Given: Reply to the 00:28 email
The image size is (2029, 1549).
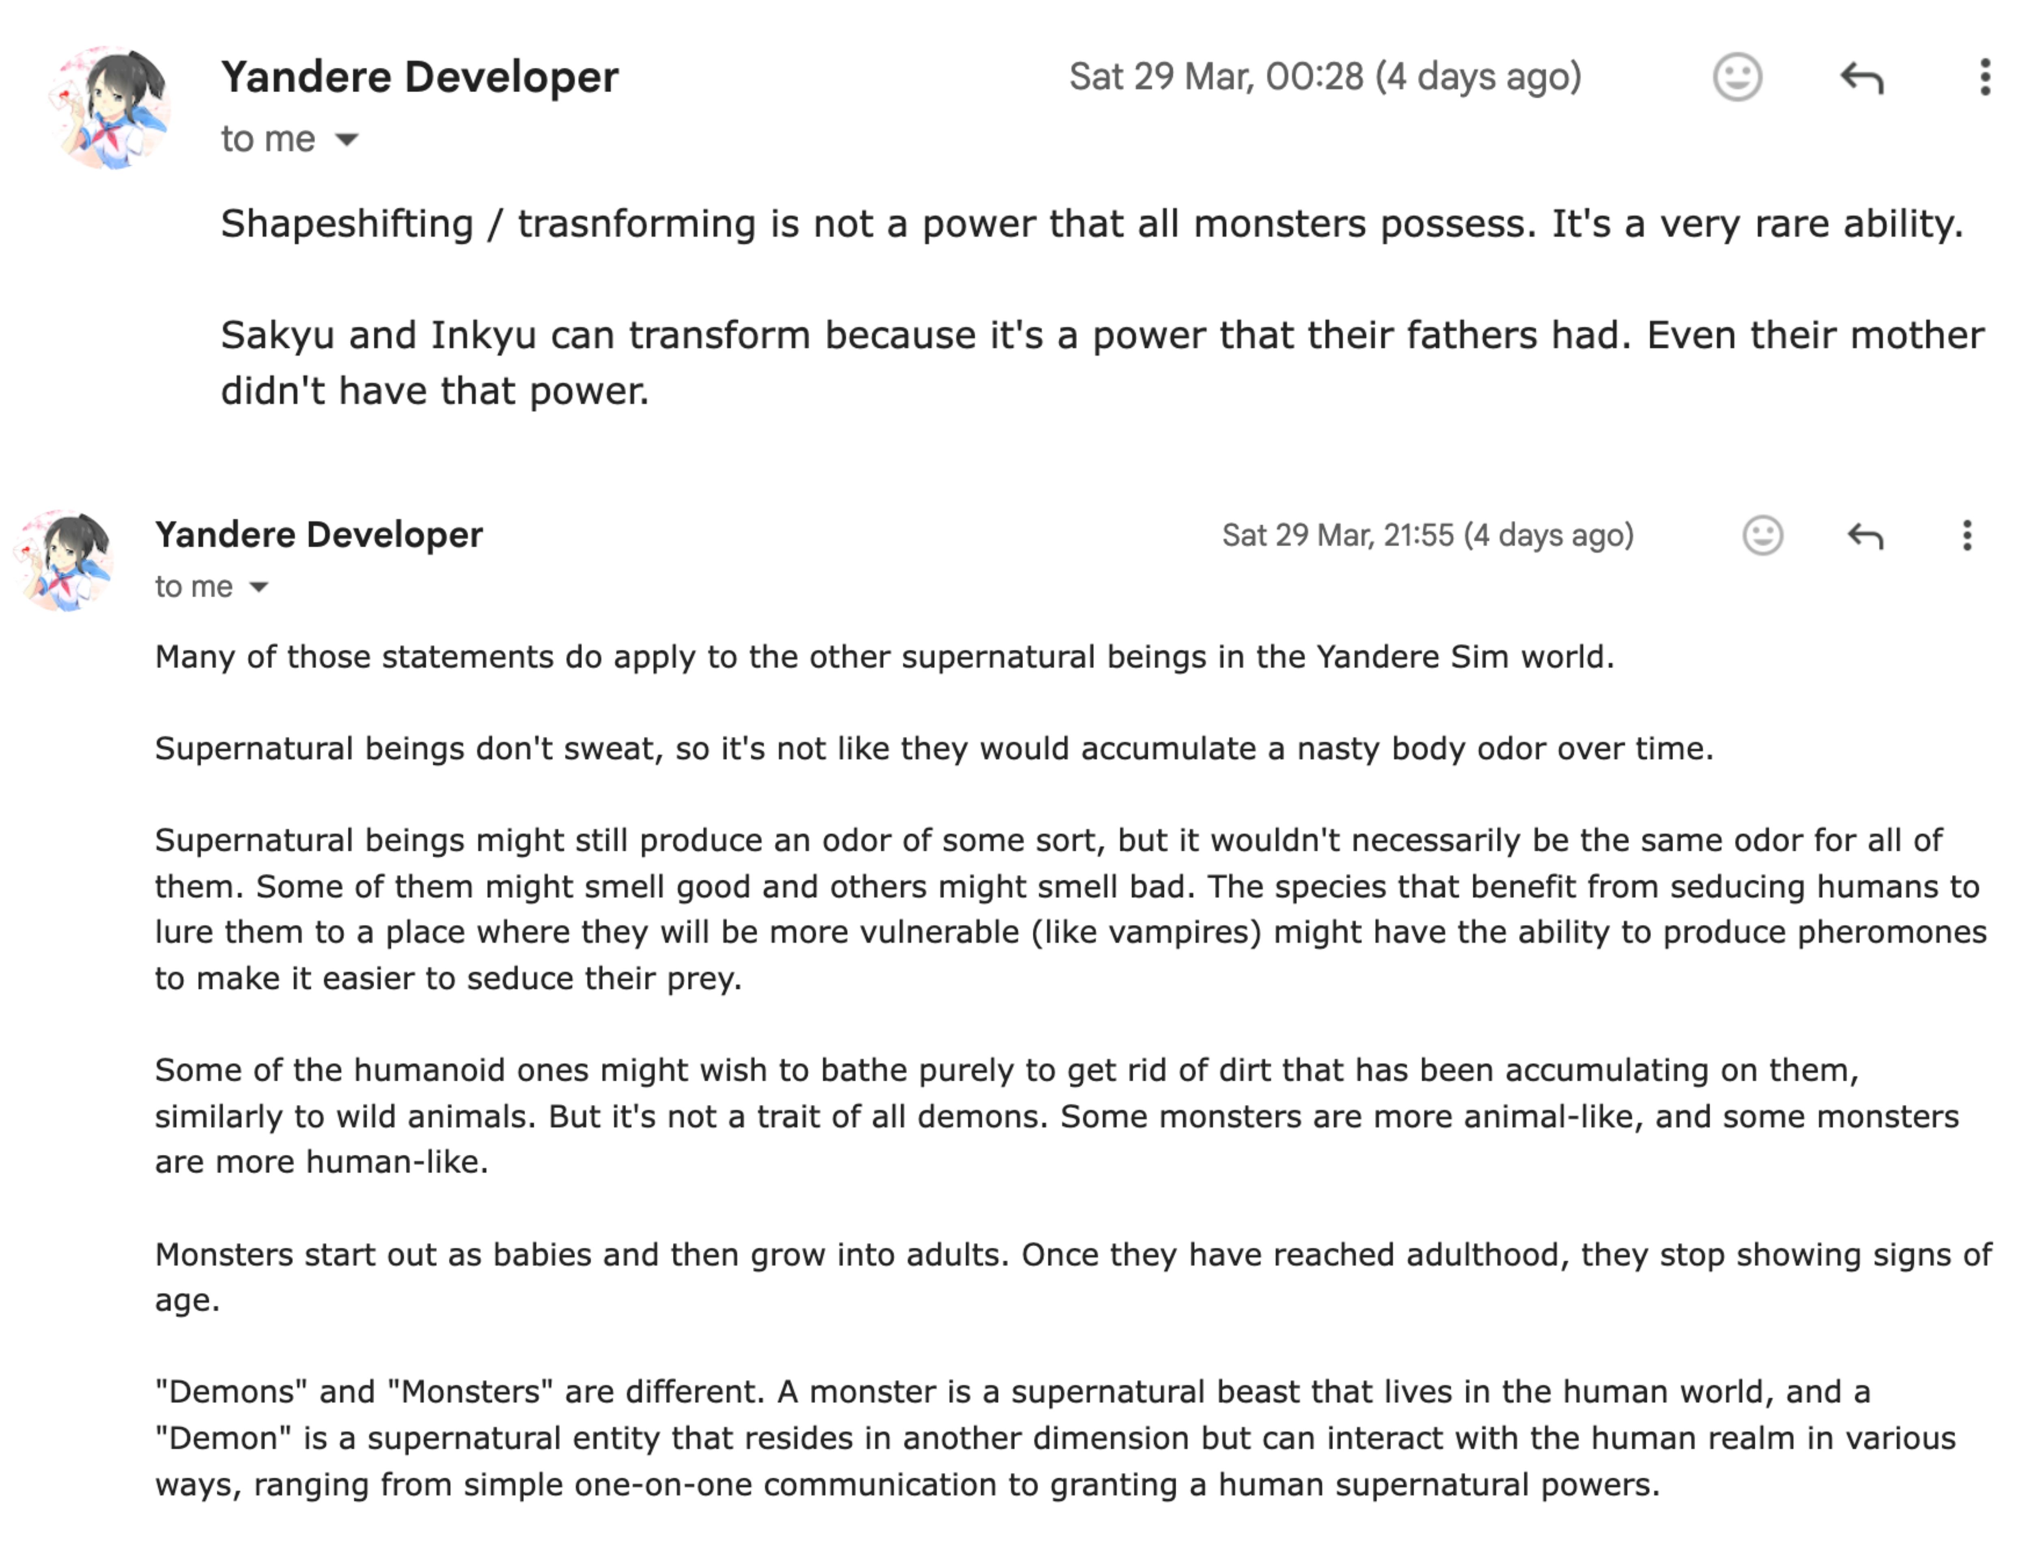Looking at the screenshot, I should [x=1861, y=78].
